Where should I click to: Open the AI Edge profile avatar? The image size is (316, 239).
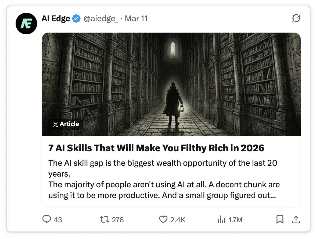coord(26,23)
